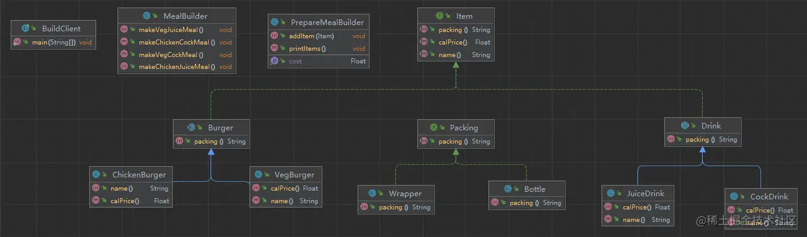Screen dimensions: 807x237
Task: Select the ChickenBurger node header
Action: [131, 174]
